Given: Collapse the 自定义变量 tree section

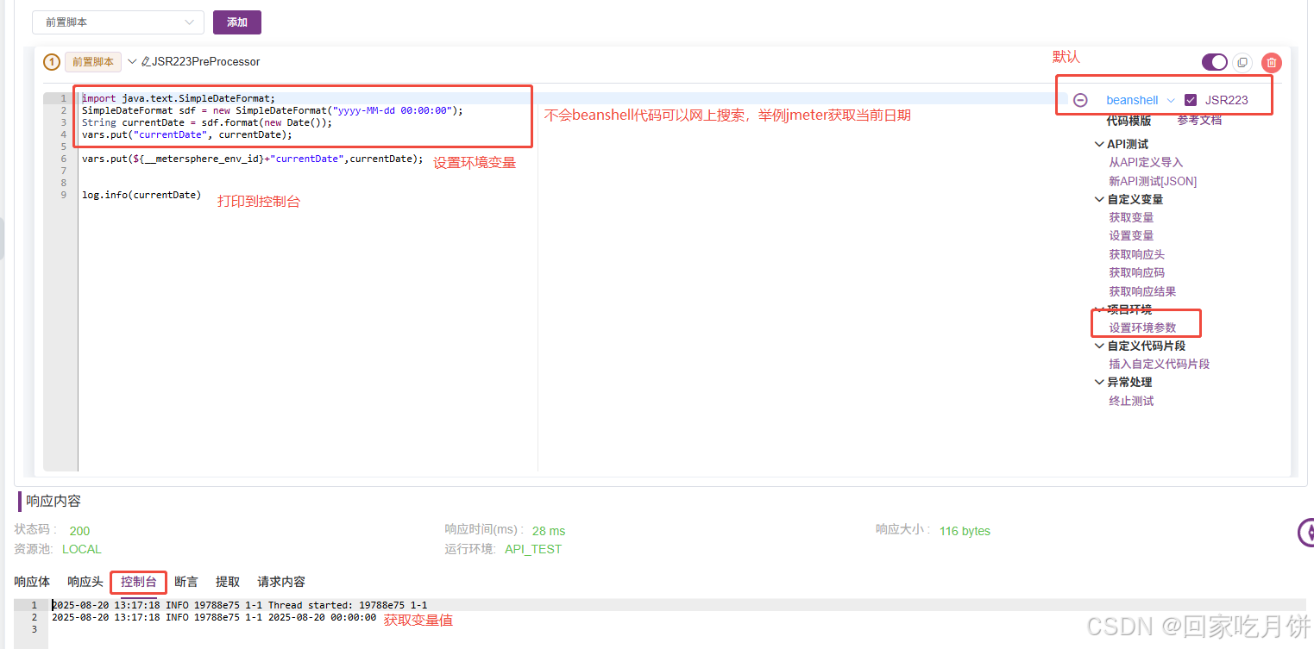Looking at the screenshot, I should point(1099,198).
